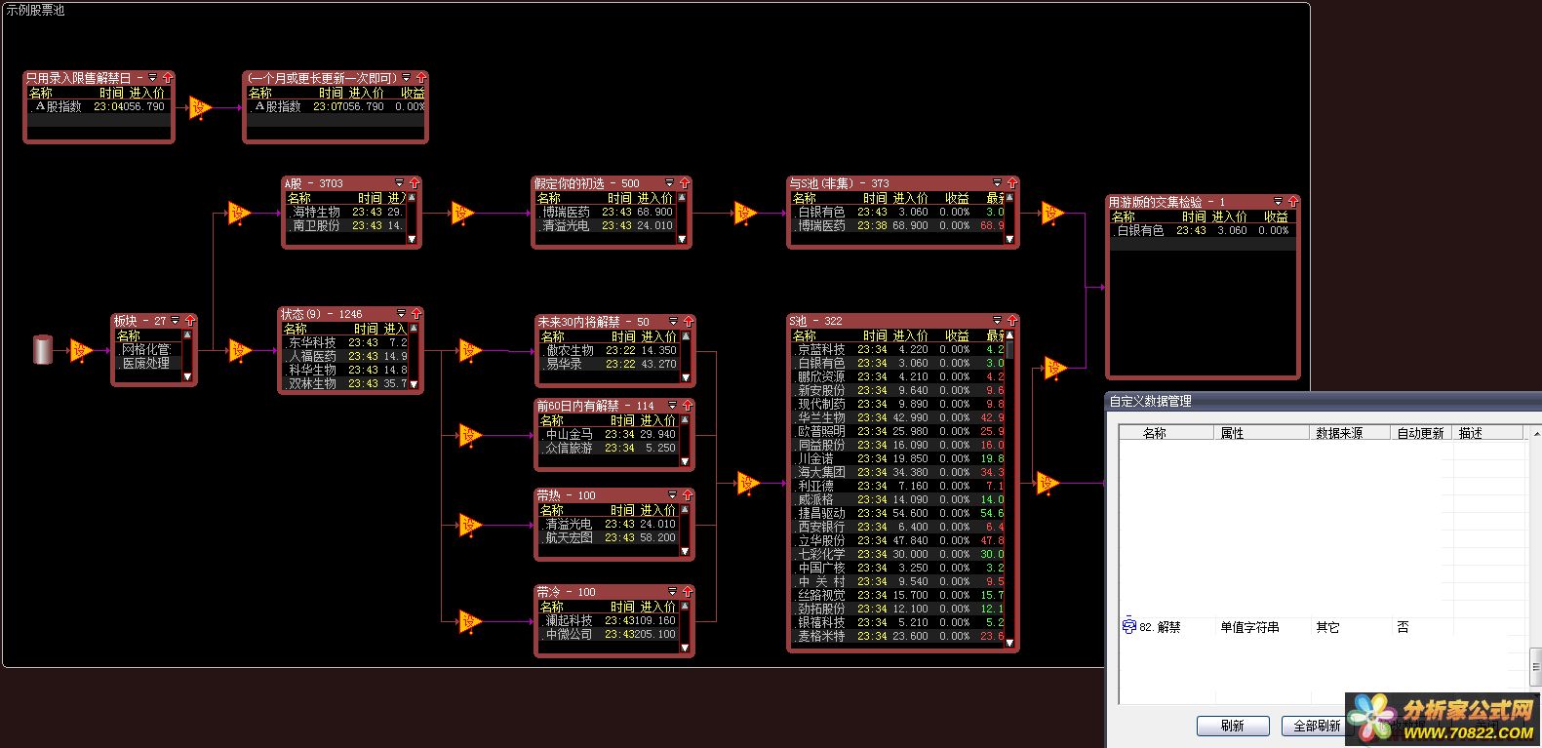This screenshot has width=1542, height=748.
Task: Expand dropdown on 用游版的交集检验 node
Action: click(1278, 202)
